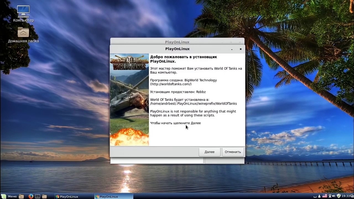Viewport: 354px width, 199px height.
Task: Click the install path ending in wineprefix/WorldOfTanks
Action: pos(193,104)
